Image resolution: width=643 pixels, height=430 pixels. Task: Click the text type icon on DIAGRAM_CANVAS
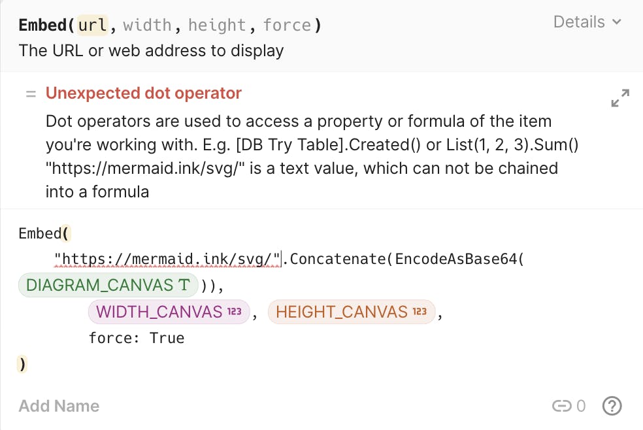click(184, 284)
